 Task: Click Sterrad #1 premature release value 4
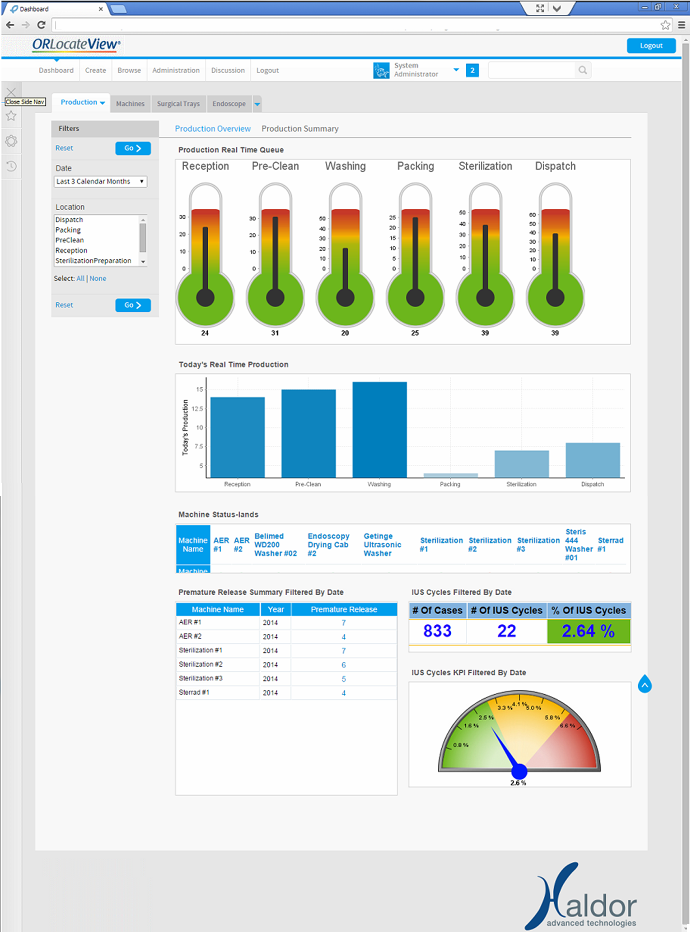344,693
